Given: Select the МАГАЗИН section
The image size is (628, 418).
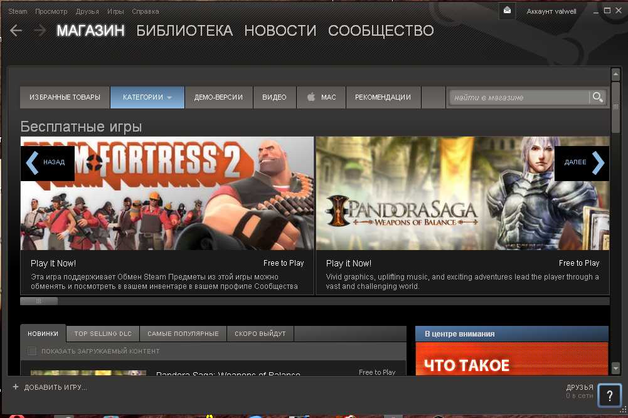Looking at the screenshot, I should [90, 31].
